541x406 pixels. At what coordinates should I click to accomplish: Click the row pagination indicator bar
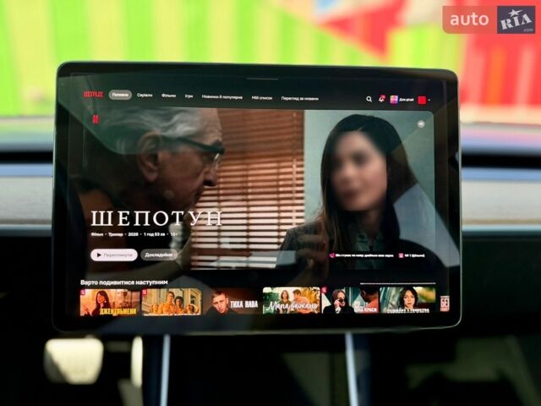(x=397, y=283)
